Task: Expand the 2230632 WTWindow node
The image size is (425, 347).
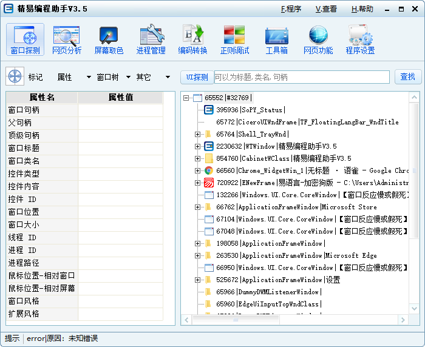Action: pyautogui.click(x=197, y=146)
